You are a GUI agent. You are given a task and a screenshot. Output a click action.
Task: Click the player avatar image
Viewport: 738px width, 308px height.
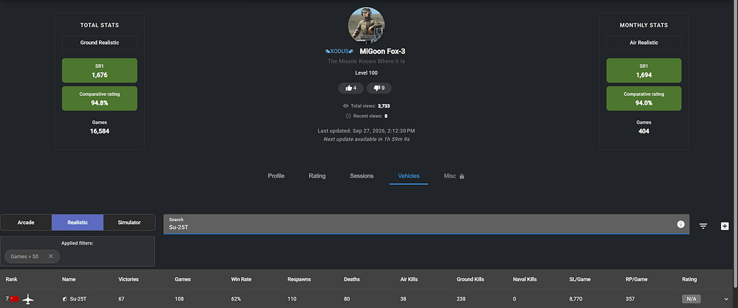pos(366,25)
